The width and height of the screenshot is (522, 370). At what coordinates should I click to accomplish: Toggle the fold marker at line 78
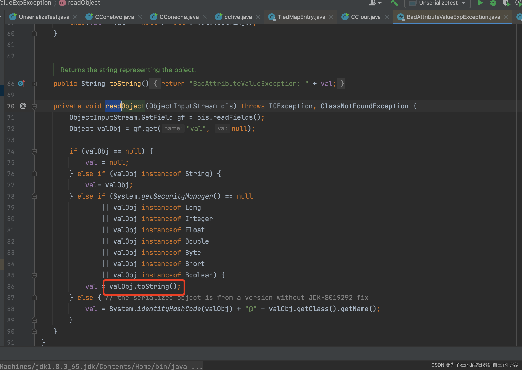pos(34,196)
